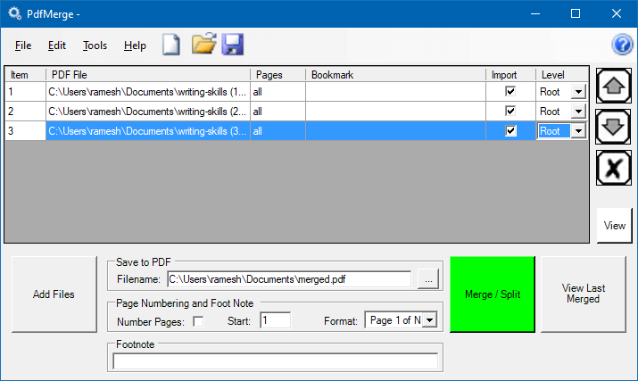
Task: Click the View Last Merged button
Action: click(583, 294)
